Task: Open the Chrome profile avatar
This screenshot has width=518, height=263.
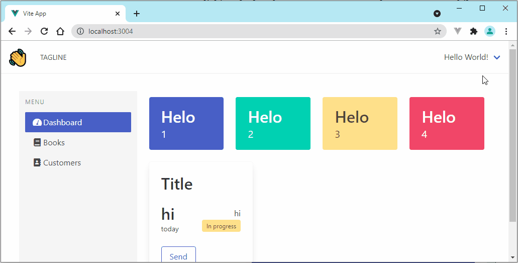Action: pos(489,31)
